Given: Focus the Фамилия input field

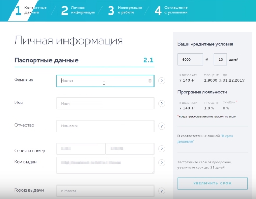Looking at the screenshot, I should coord(105,81).
